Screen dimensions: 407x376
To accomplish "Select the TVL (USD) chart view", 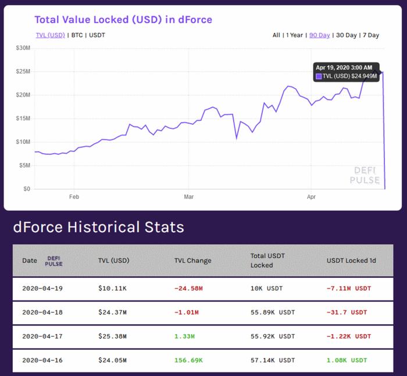I will click(51, 35).
